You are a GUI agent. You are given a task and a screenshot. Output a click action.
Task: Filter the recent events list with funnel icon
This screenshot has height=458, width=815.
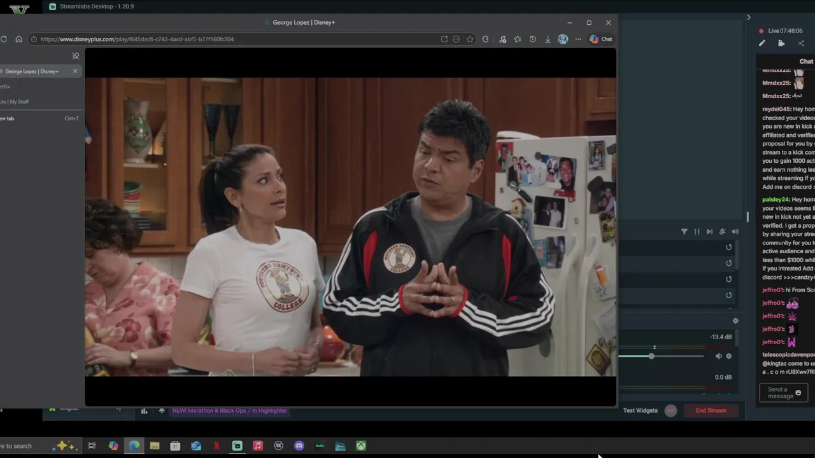pyautogui.click(x=684, y=232)
